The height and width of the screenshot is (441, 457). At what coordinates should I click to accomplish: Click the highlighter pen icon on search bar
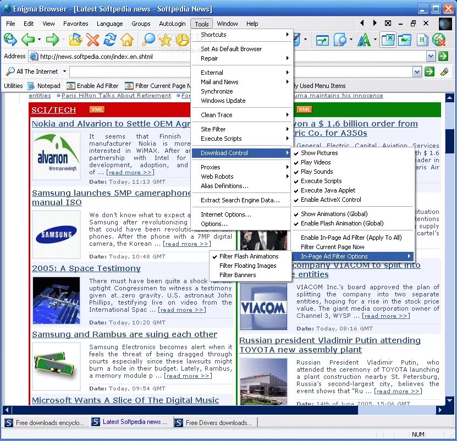click(x=444, y=71)
